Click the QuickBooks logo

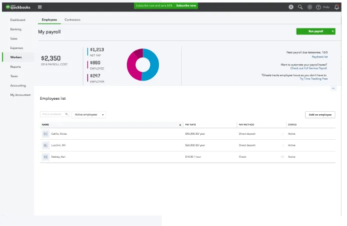pyautogui.click(x=18, y=7)
